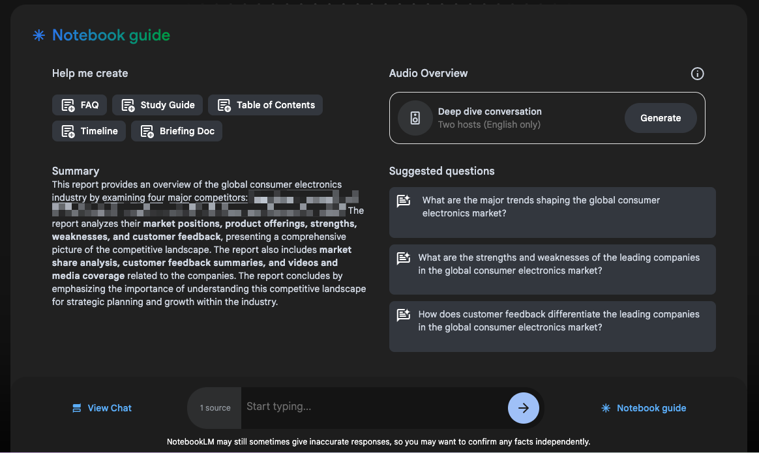
Task: Create a Table of Contents
Action: 265,105
